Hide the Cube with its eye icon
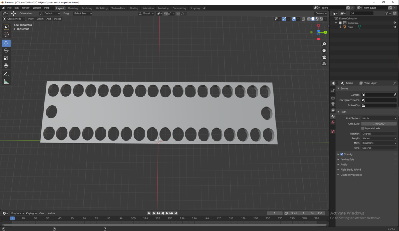Viewport: 399px width, 231px height. tap(395, 27)
